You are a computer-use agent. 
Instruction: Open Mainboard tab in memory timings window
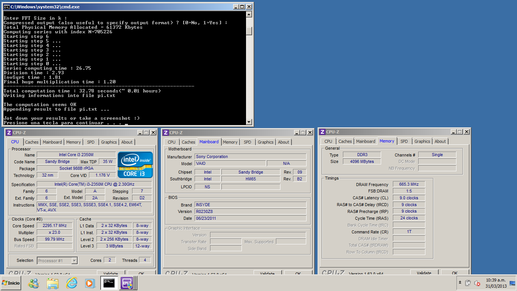click(366, 141)
